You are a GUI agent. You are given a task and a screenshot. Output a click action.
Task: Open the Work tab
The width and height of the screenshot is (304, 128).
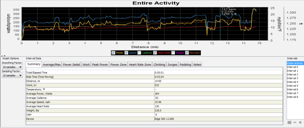86,64
